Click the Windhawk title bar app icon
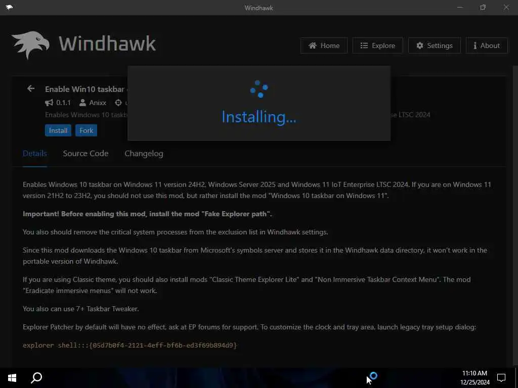This screenshot has height=388, width=518. 9,8
